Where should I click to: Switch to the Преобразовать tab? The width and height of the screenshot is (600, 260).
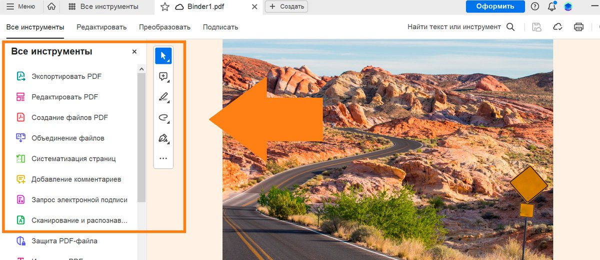point(164,27)
